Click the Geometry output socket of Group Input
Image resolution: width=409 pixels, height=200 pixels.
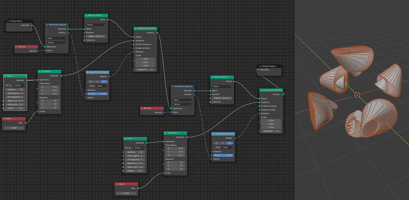coord(32,25)
